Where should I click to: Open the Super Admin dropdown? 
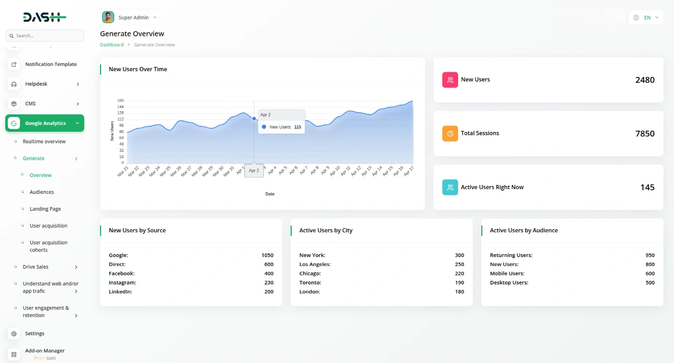[x=130, y=17]
